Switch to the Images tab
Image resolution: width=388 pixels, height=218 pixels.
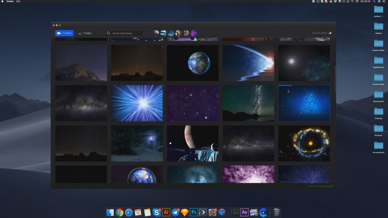(84, 33)
